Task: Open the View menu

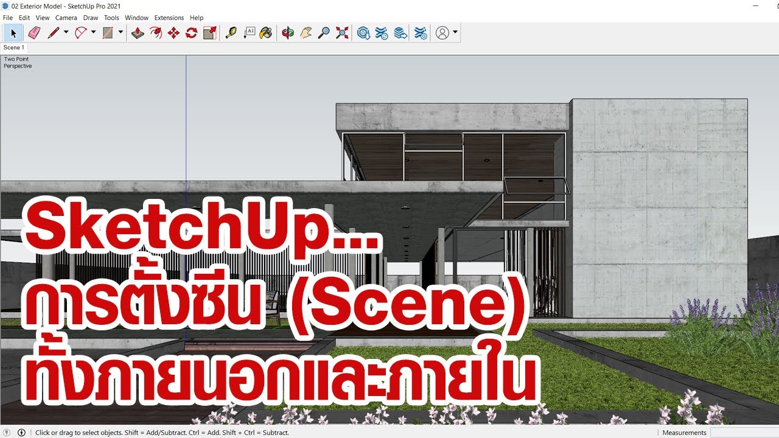Action: [x=43, y=18]
